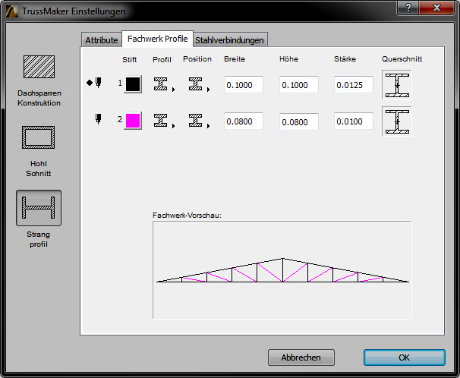460x378 pixels.
Task: Click the Stärke field showing 0.0125
Action: [354, 85]
